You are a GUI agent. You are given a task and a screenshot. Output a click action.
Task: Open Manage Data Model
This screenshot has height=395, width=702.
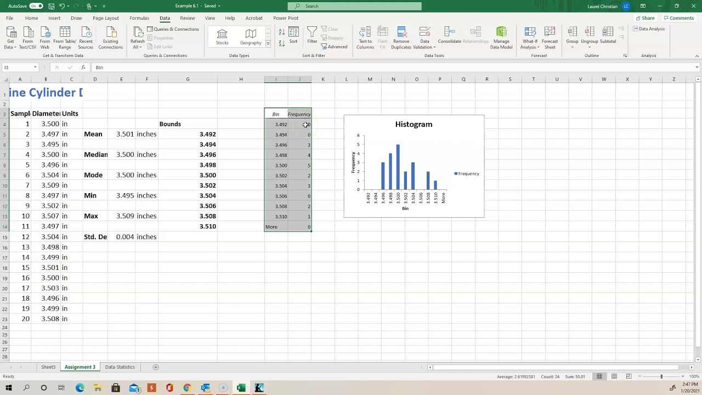501,38
